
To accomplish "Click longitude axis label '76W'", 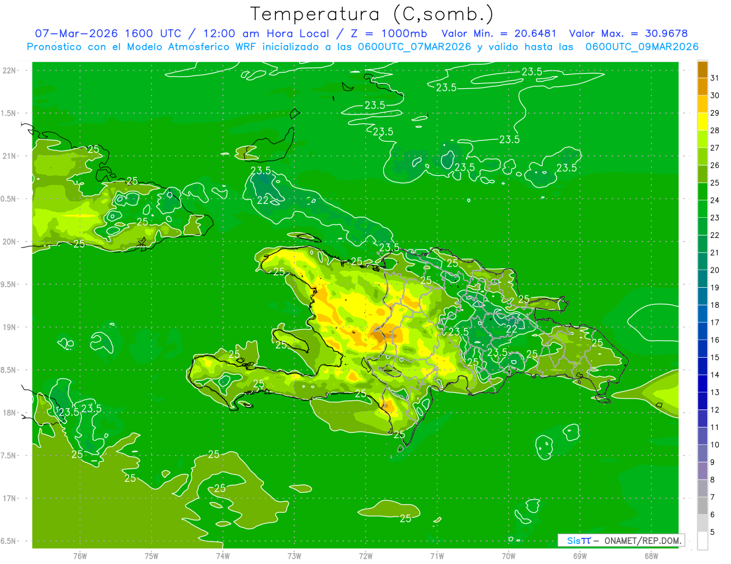I will pyautogui.click(x=80, y=556).
